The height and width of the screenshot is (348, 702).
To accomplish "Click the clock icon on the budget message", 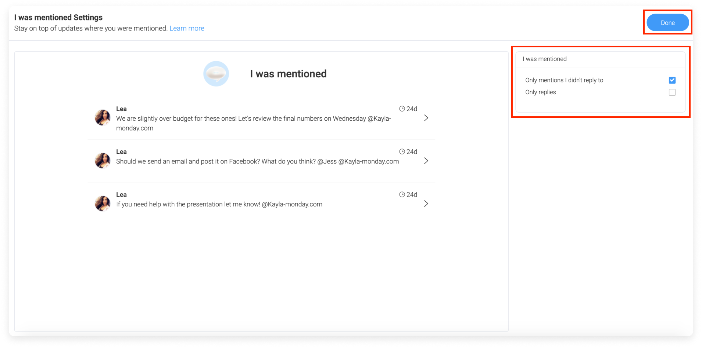I will click(402, 109).
